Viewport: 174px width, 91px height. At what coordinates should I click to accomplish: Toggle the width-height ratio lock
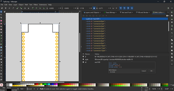94,8
